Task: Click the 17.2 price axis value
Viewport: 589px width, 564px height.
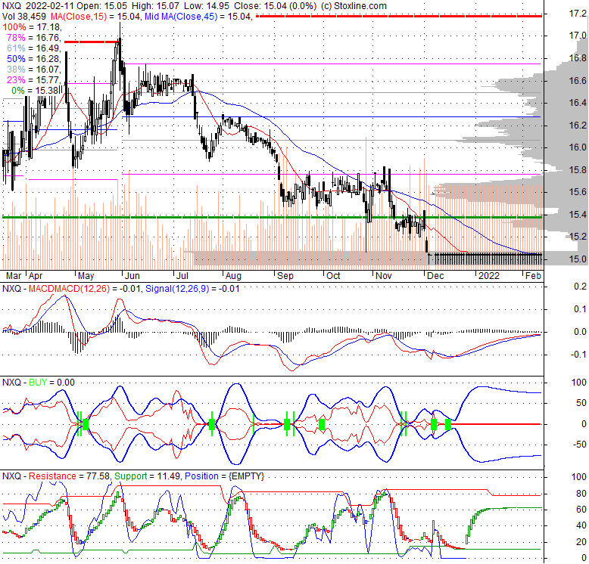Action: [578, 14]
